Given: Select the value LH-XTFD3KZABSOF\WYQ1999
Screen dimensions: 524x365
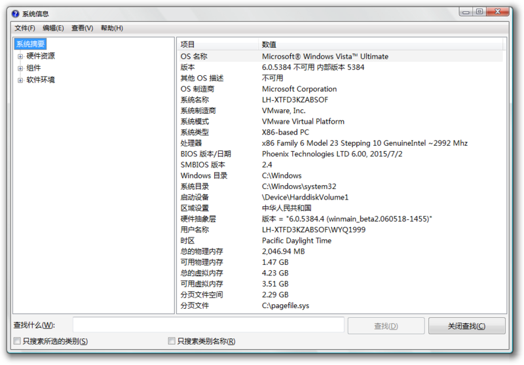Looking at the screenshot, I should pos(314,230).
